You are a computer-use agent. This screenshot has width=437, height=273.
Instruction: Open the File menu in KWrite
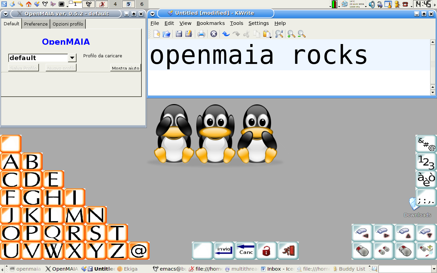tap(155, 23)
